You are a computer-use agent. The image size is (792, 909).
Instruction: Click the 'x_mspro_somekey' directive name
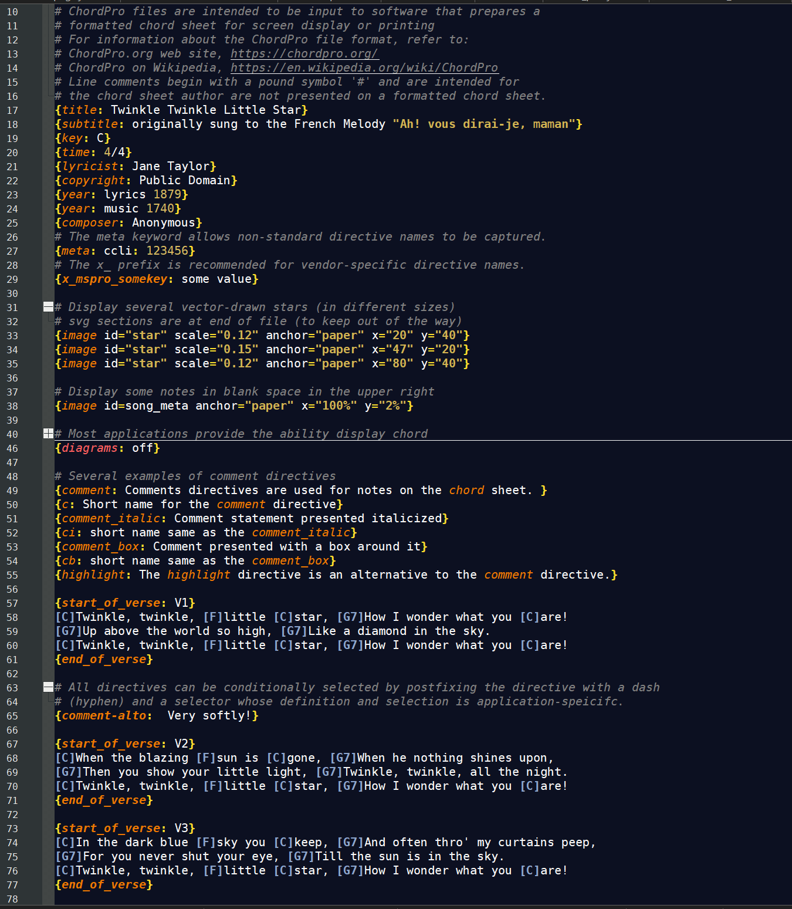click(x=114, y=279)
